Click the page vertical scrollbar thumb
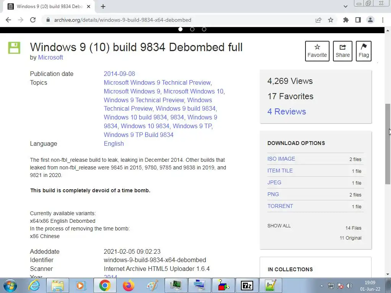The height and width of the screenshot is (293, 391). point(388,144)
